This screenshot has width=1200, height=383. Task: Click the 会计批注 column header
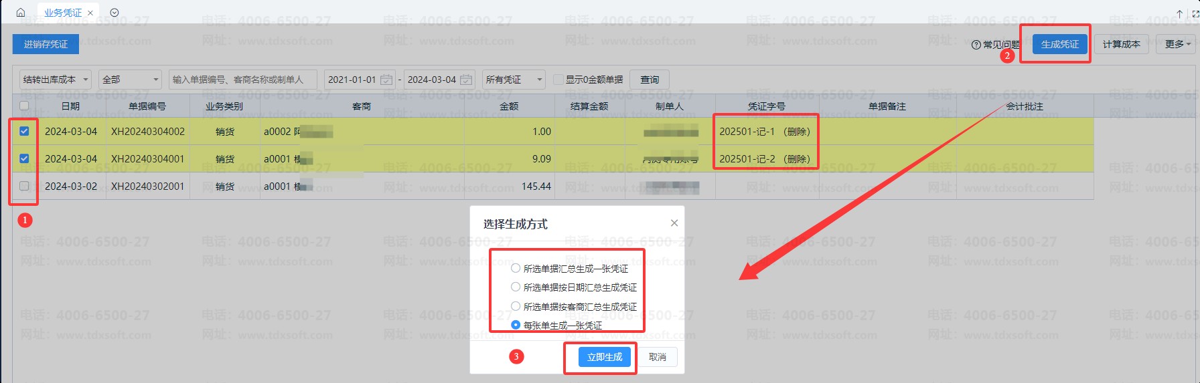[x=1025, y=106]
